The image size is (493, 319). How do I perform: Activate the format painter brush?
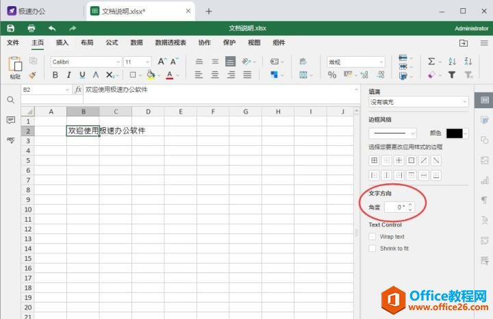pyautogui.click(x=32, y=75)
